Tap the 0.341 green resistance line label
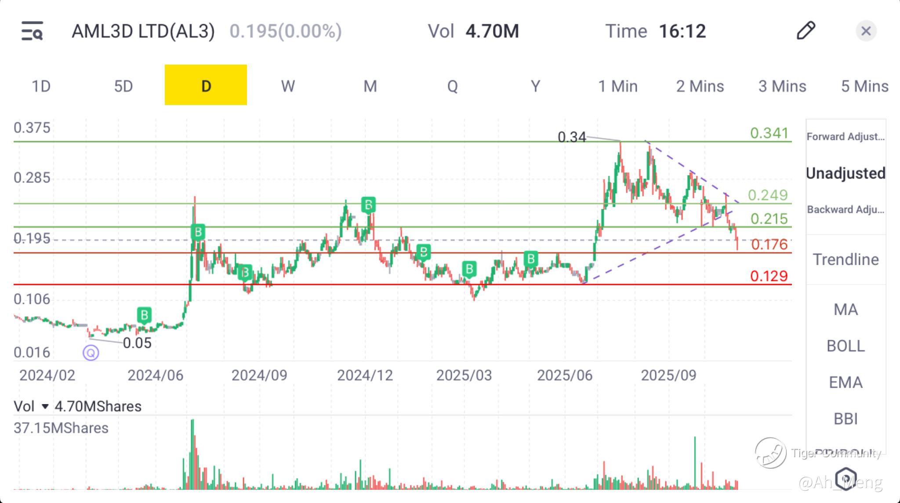The image size is (900, 503). pyautogui.click(x=769, y=133)
